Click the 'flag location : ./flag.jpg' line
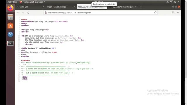 coord(39,52)
